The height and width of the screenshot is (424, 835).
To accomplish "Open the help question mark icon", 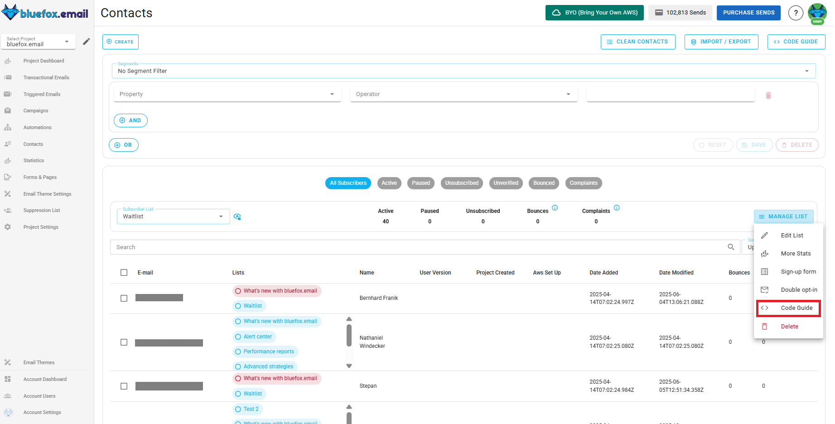I will pyautogui.click(x=796, y=13).
